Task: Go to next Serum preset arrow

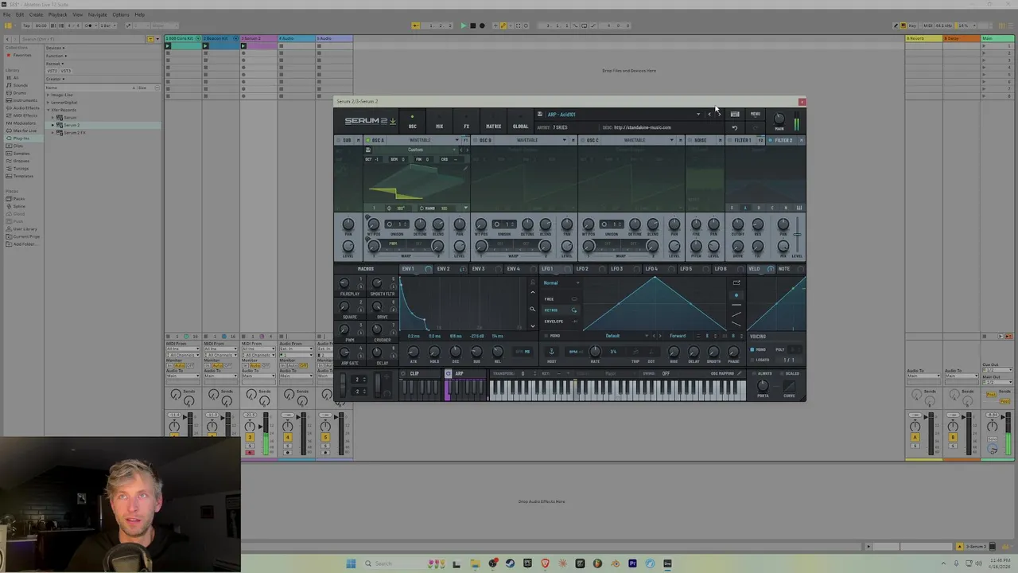Action: pyautogui.click(x=718, y=114)
